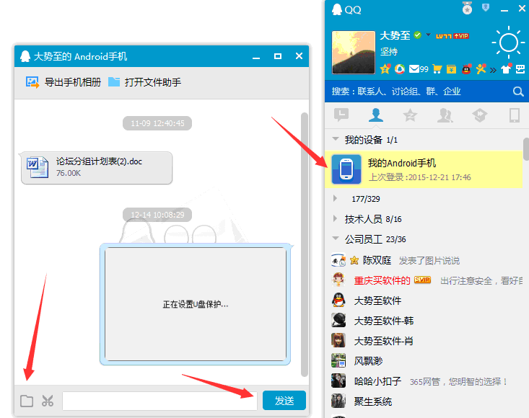
Task: Click the sun weather icon
Action: 508,43
